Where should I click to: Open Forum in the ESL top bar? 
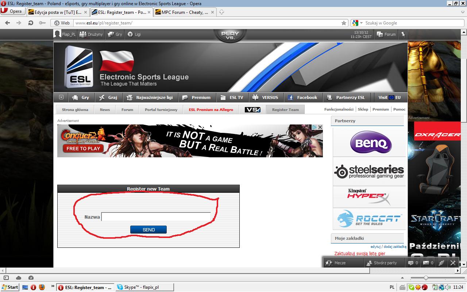[x=386, y=34]
